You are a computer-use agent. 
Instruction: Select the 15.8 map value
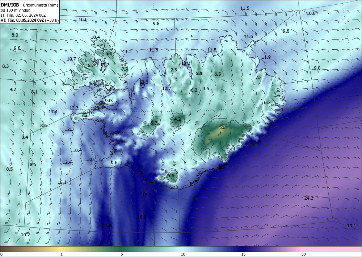108,226
